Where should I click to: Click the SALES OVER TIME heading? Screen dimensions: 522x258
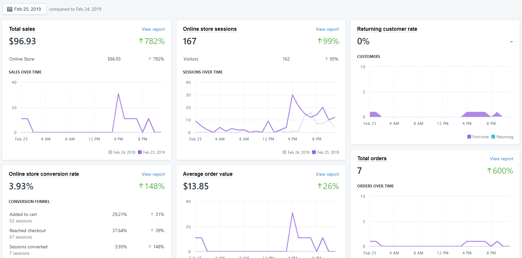pos(25,72)
